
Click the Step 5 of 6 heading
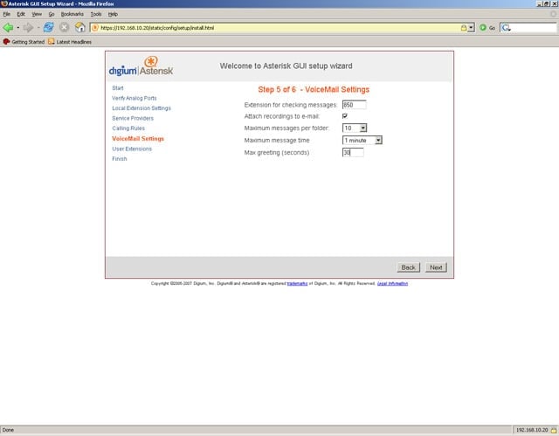click(x=314, y=89)
